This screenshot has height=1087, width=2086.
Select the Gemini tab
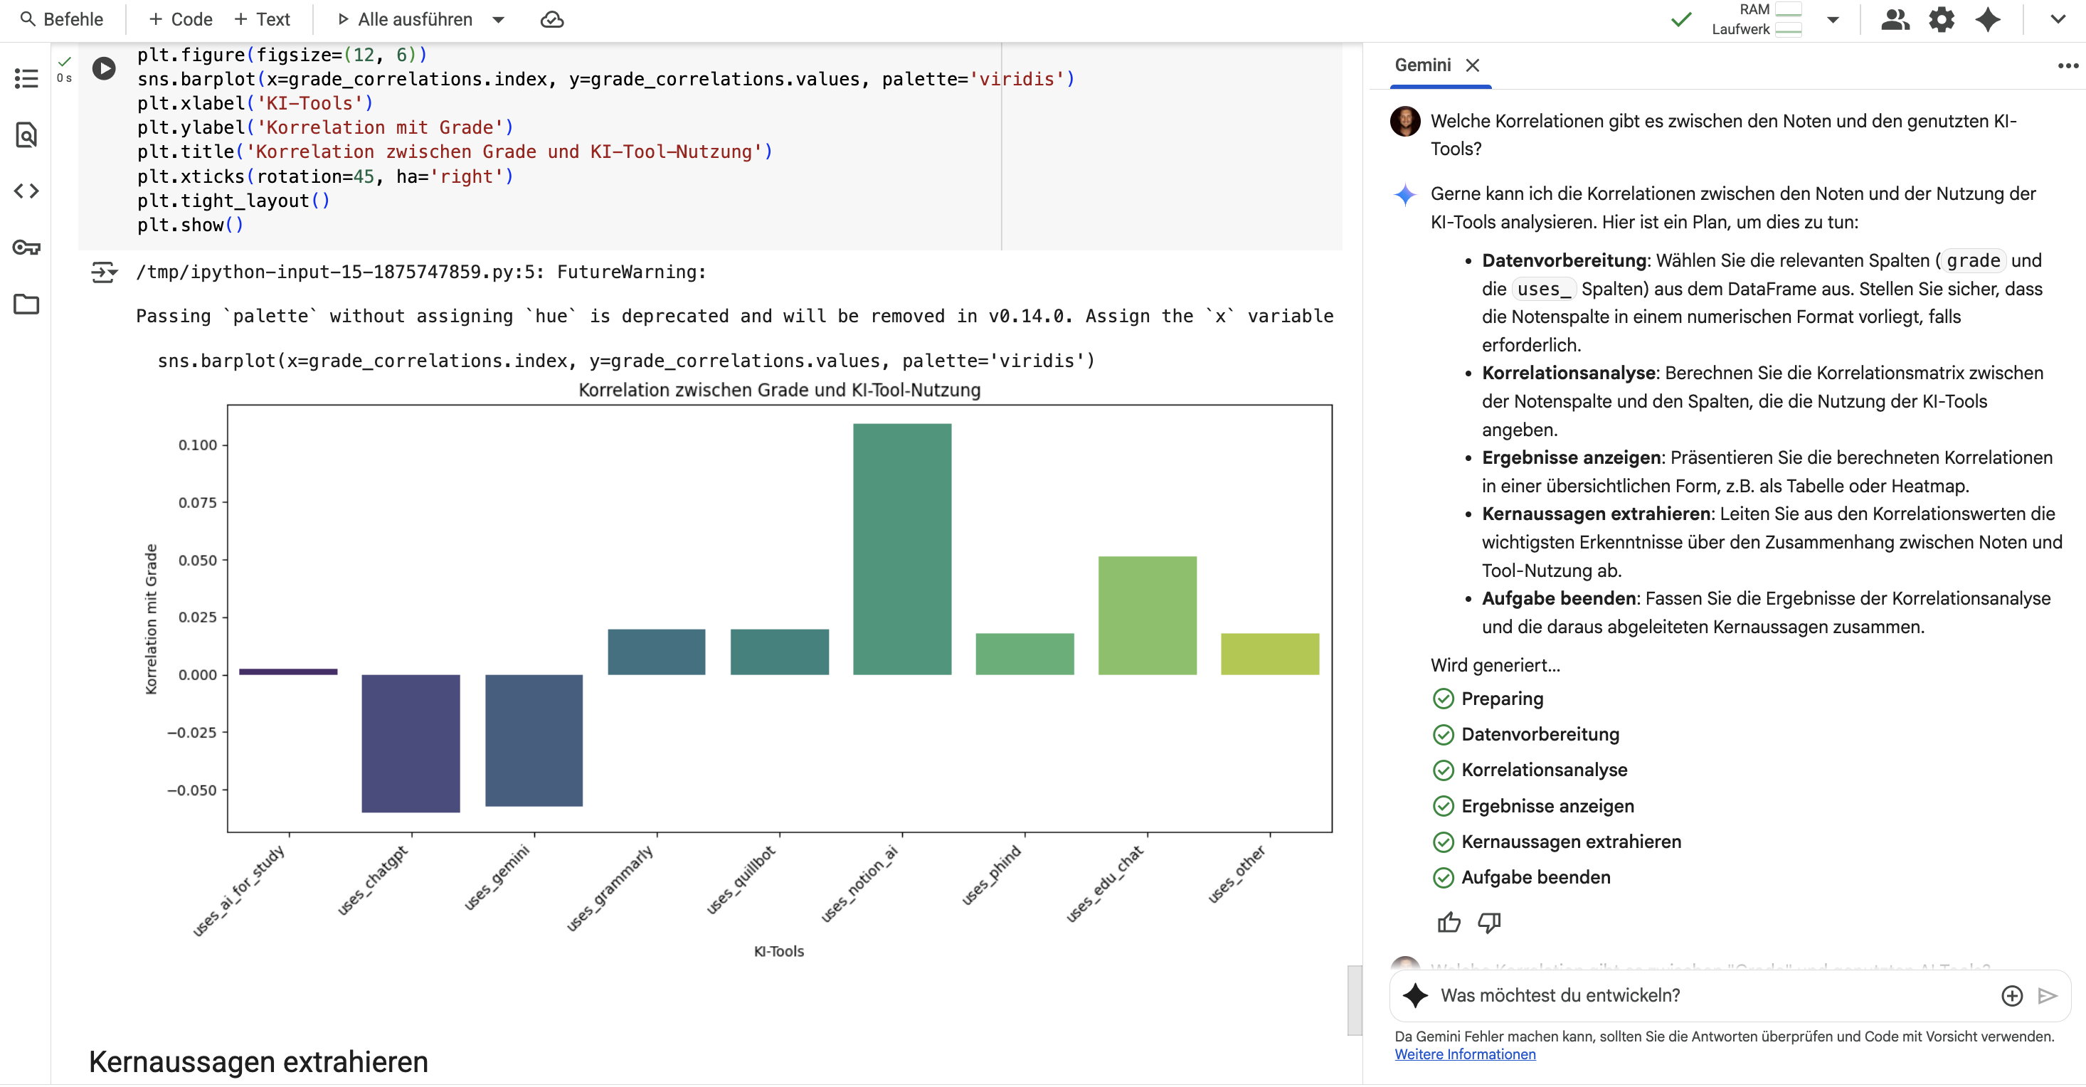coord(1422,65)
